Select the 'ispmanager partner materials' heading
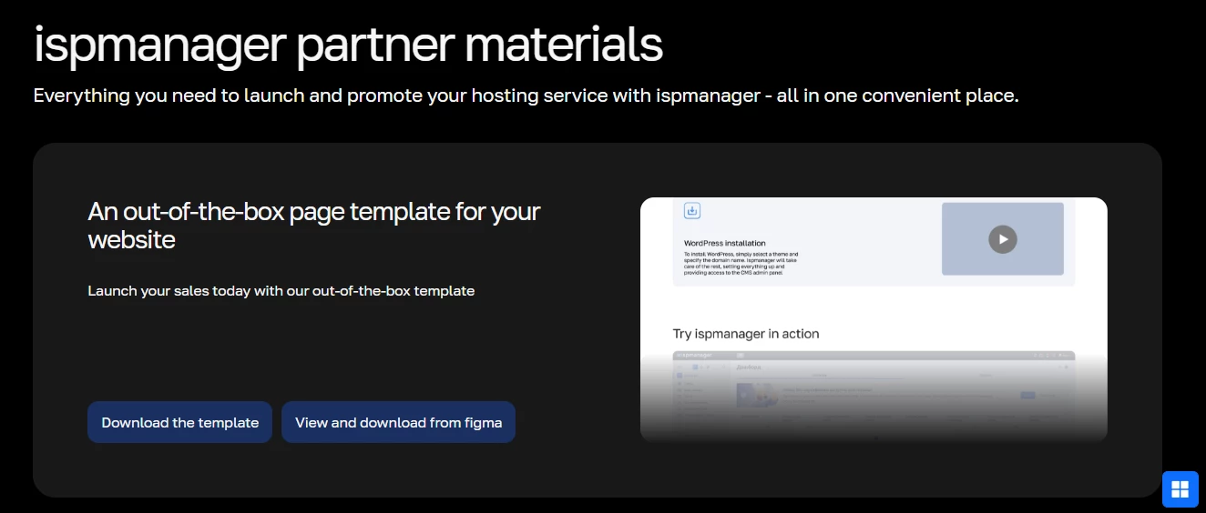This screenshot has width=1206, height=513. point(348,45)
